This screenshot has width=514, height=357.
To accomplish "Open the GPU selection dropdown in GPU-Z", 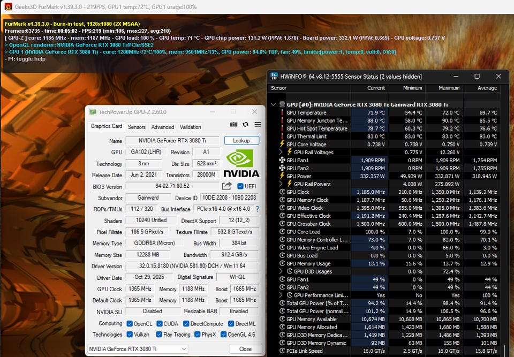I will click(138, 349).
